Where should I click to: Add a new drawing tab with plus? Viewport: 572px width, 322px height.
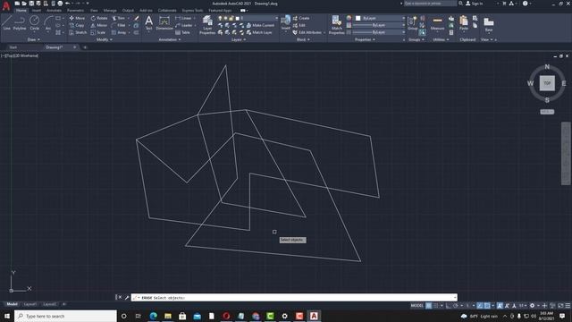[x=85, y=47]
